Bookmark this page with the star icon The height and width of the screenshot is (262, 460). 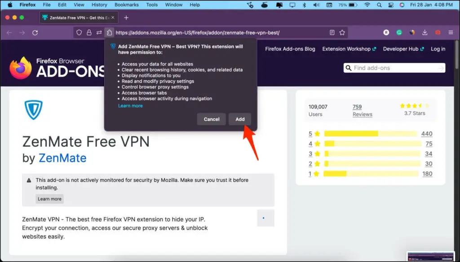point(342,33)
